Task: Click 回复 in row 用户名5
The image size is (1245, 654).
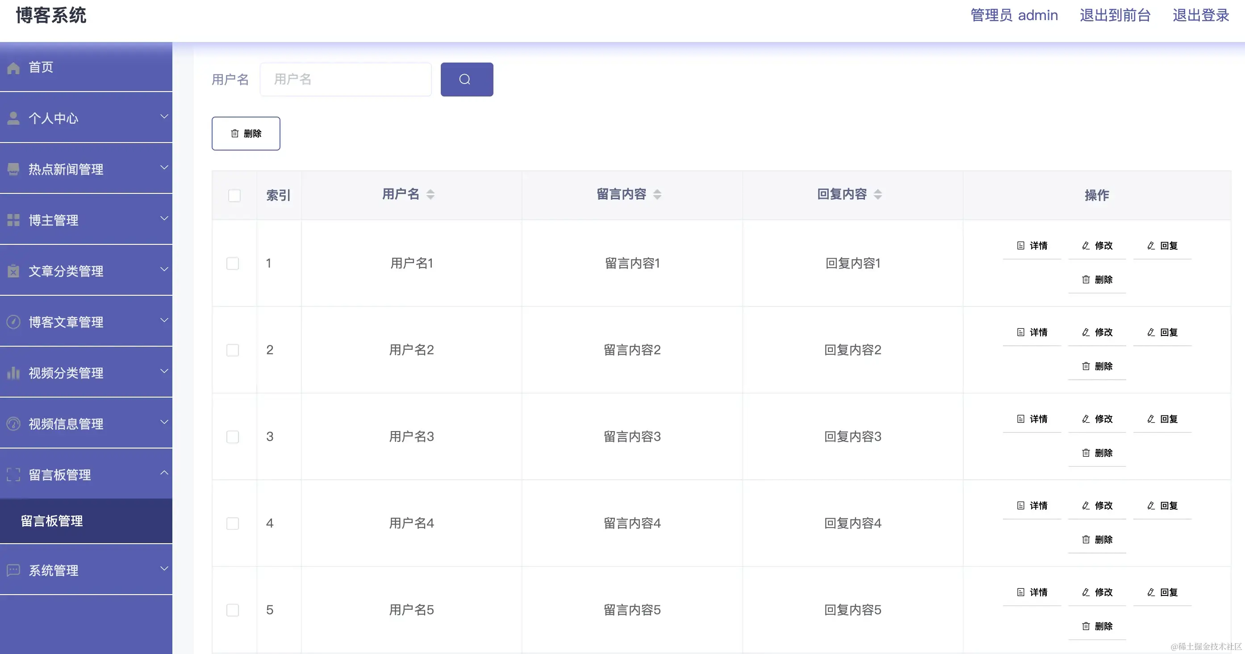Action: pos(1162,592)
